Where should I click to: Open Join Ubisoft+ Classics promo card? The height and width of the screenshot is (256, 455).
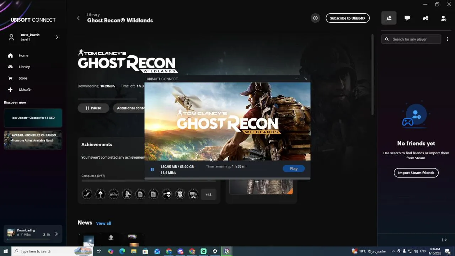(x=33, y=118)
